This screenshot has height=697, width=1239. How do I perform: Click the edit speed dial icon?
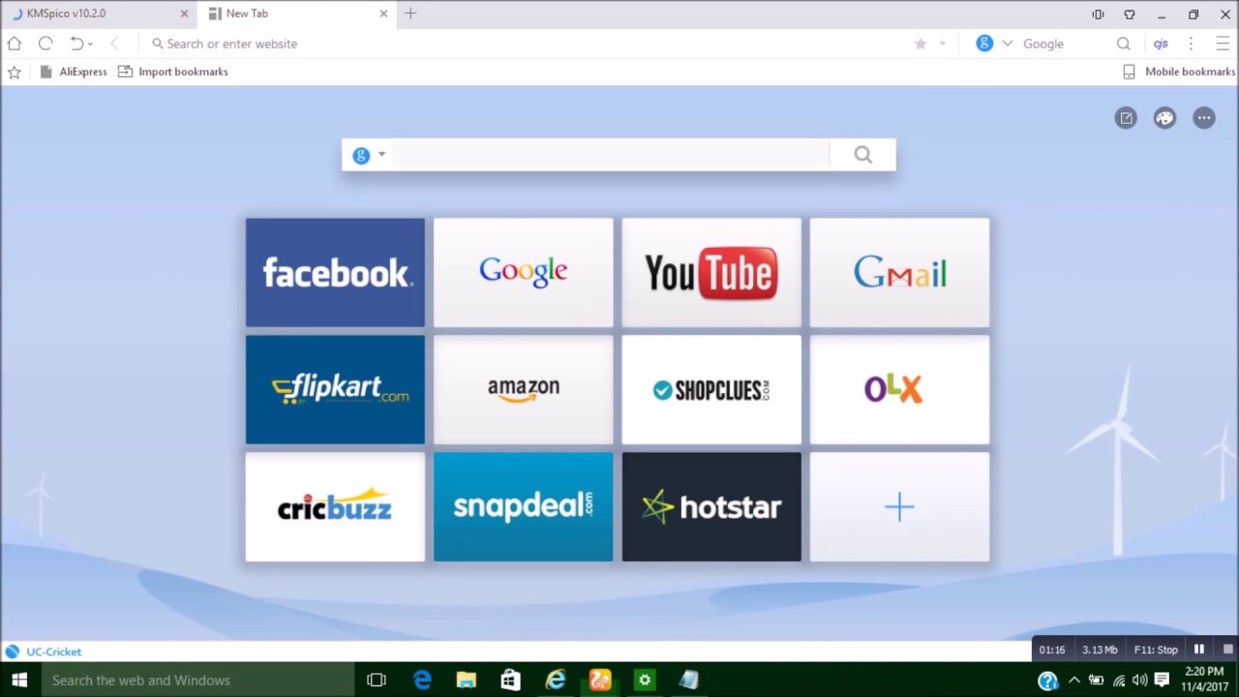1126,118
